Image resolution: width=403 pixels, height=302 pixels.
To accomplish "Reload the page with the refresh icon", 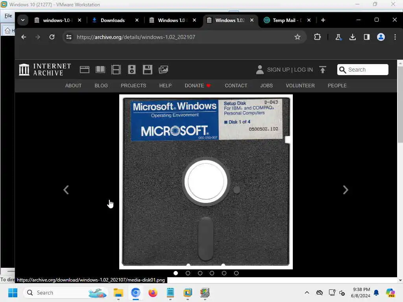I will click(52, 37).
